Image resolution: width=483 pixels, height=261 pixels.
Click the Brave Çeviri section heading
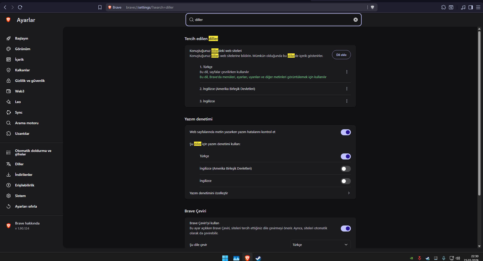pyautogui.click(x=195, y=211)
